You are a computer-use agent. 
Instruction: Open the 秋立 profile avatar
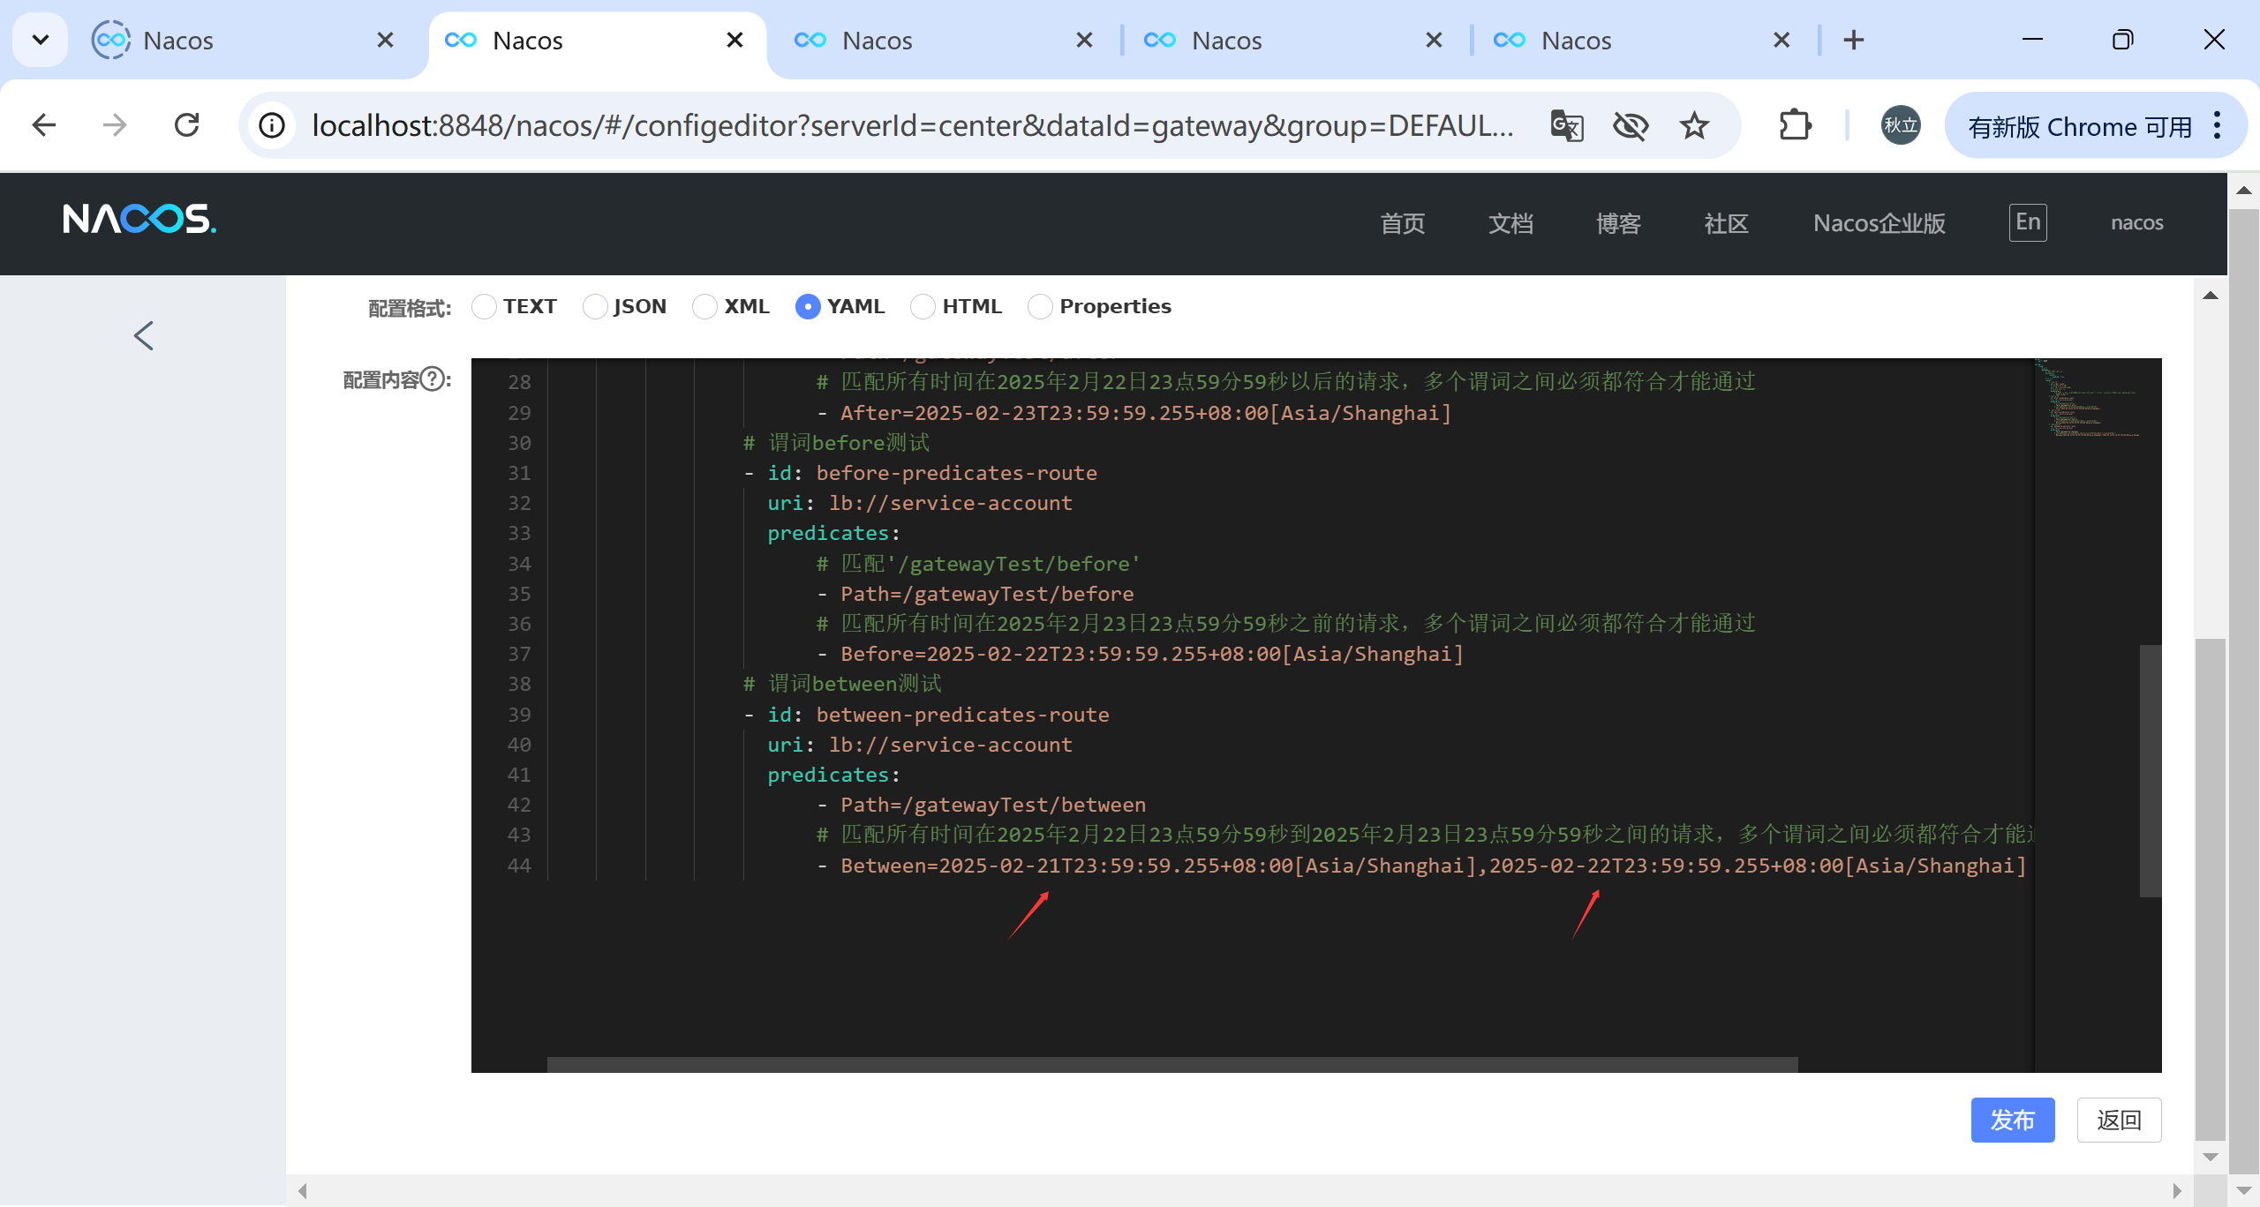[1900, 125]
